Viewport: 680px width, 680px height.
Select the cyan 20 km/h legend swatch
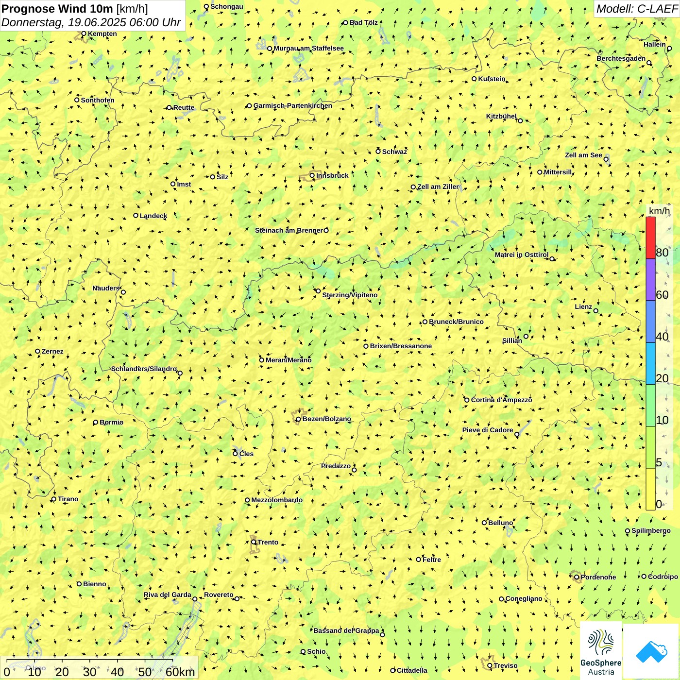(650, 364)
